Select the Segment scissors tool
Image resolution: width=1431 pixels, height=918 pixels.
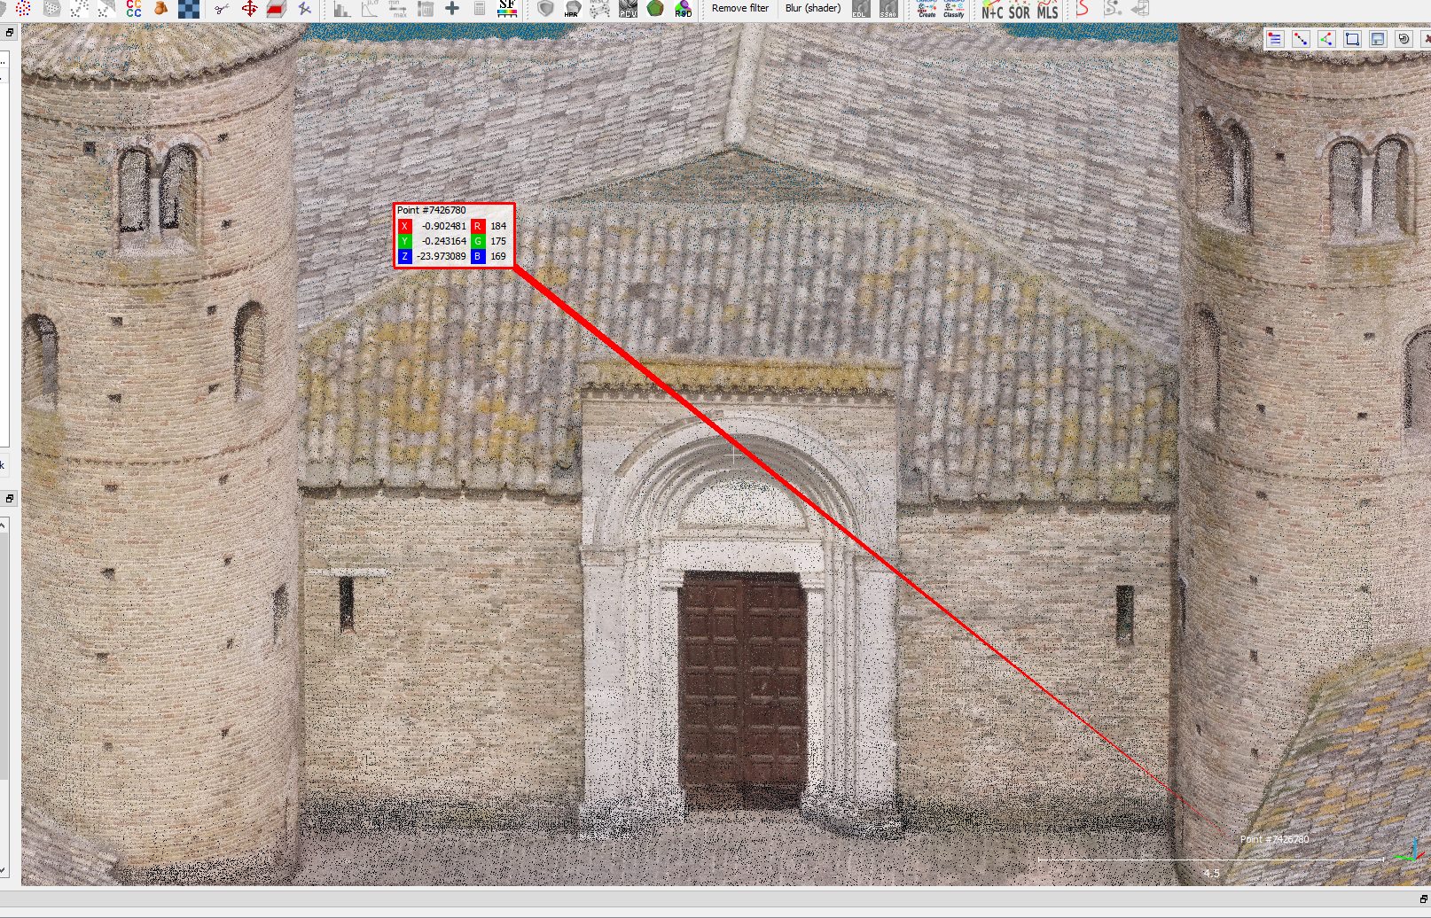(x=221, y=9)
